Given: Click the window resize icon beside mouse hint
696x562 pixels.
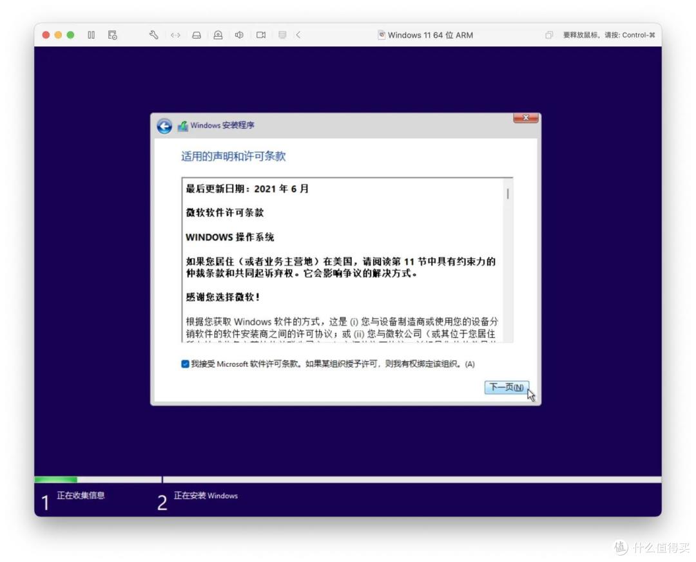Looking at the screenshot, I should click(x=549, y=35).
